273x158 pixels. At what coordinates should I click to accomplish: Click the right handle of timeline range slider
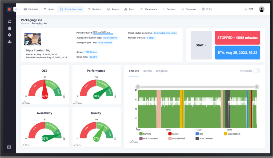(257, 87)
